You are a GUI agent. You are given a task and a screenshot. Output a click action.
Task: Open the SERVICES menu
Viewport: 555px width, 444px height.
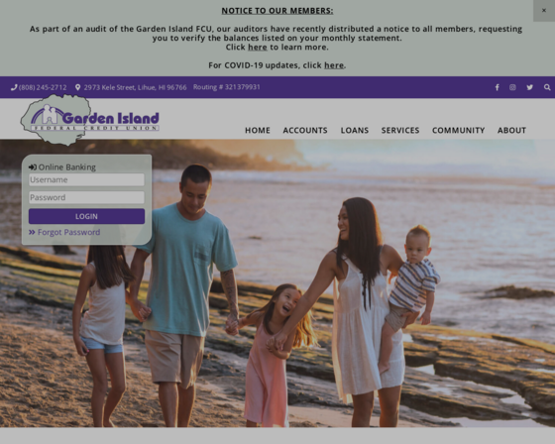pos(400,130)
